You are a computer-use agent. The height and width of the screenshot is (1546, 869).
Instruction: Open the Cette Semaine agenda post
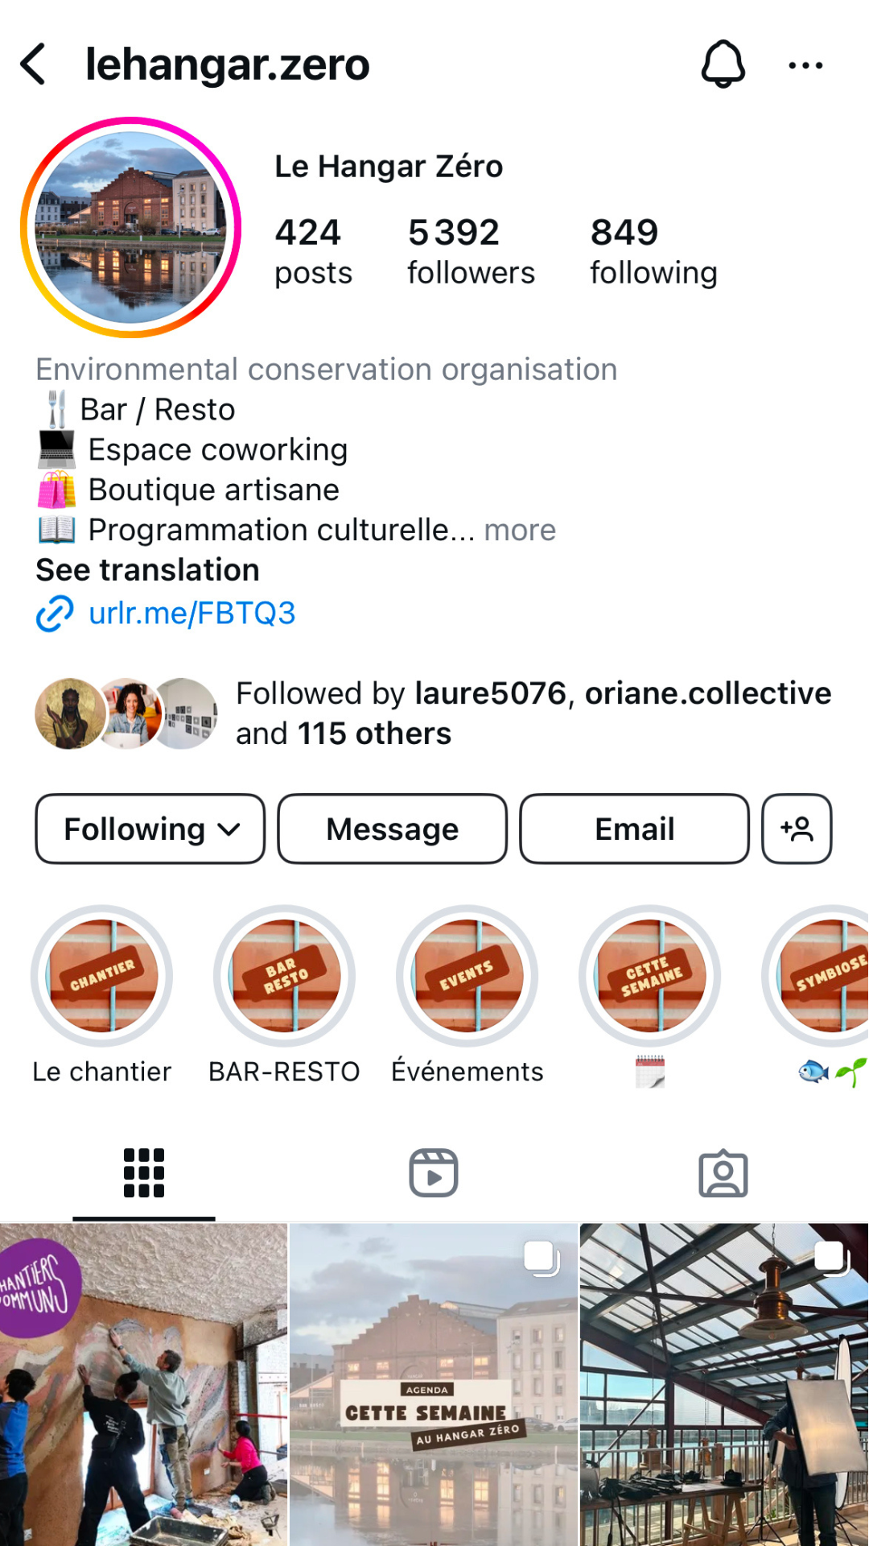coord(434,1385)
